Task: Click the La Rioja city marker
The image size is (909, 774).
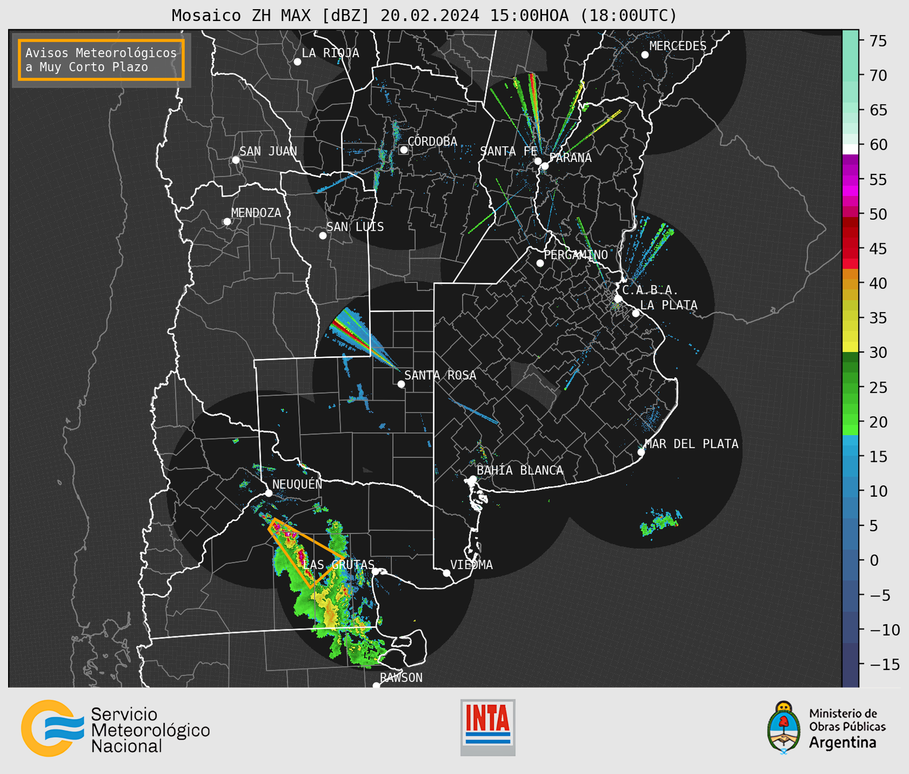Action: tap(297, 62)
